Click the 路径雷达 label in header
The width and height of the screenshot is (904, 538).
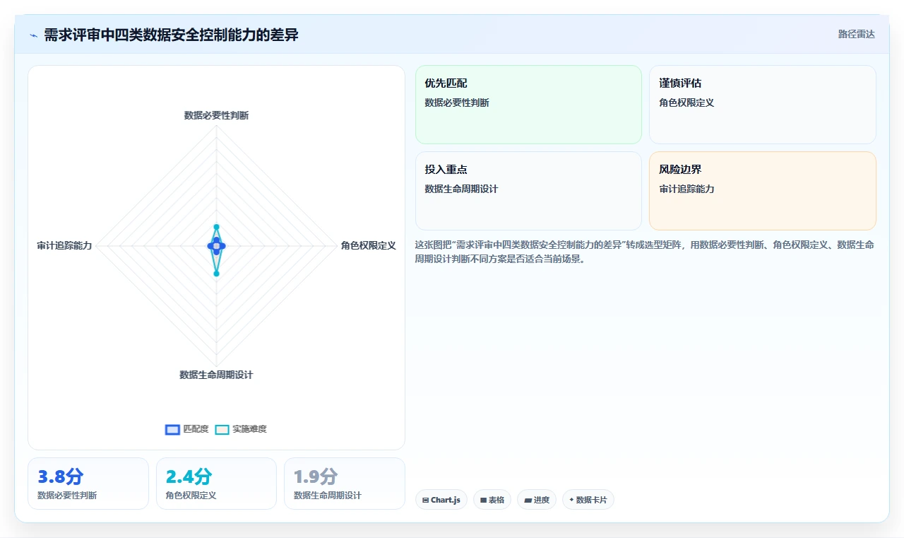click(x=857, y=34)
